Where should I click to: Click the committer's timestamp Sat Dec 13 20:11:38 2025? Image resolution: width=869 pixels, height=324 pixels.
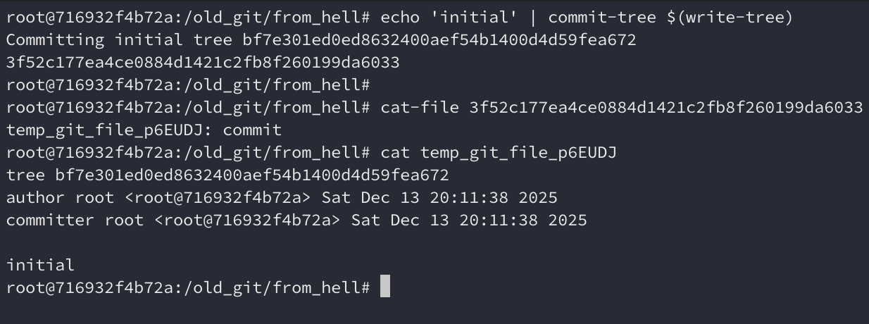click(469, 220)
